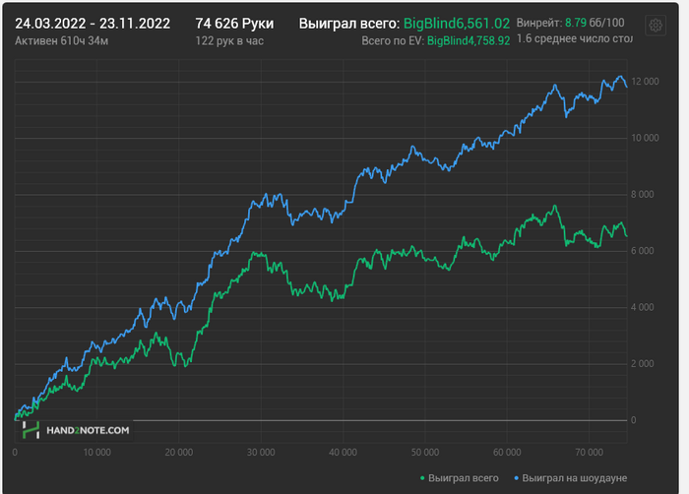
Task: Click the '74 626 Руки' hand count
Action: (234, 24)
